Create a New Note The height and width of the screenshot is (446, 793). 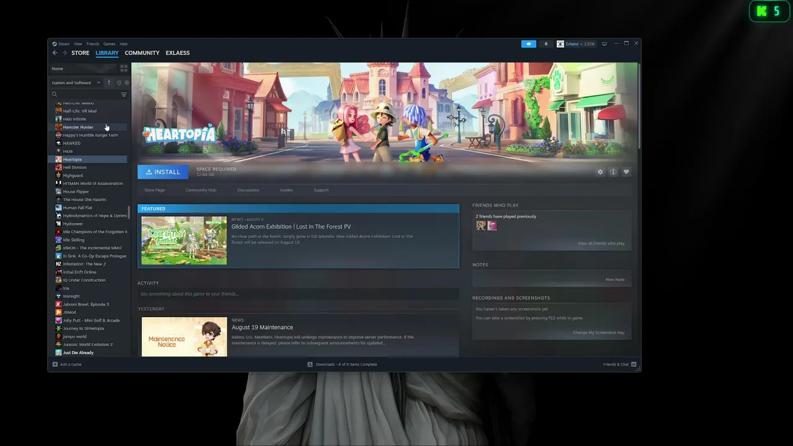tap(615, 279)
